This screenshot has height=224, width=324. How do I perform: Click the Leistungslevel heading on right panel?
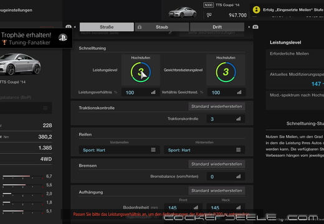click(x=285, y=42)
